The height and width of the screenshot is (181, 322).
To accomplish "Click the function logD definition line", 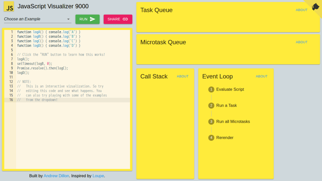I will [x=49, y=46].
